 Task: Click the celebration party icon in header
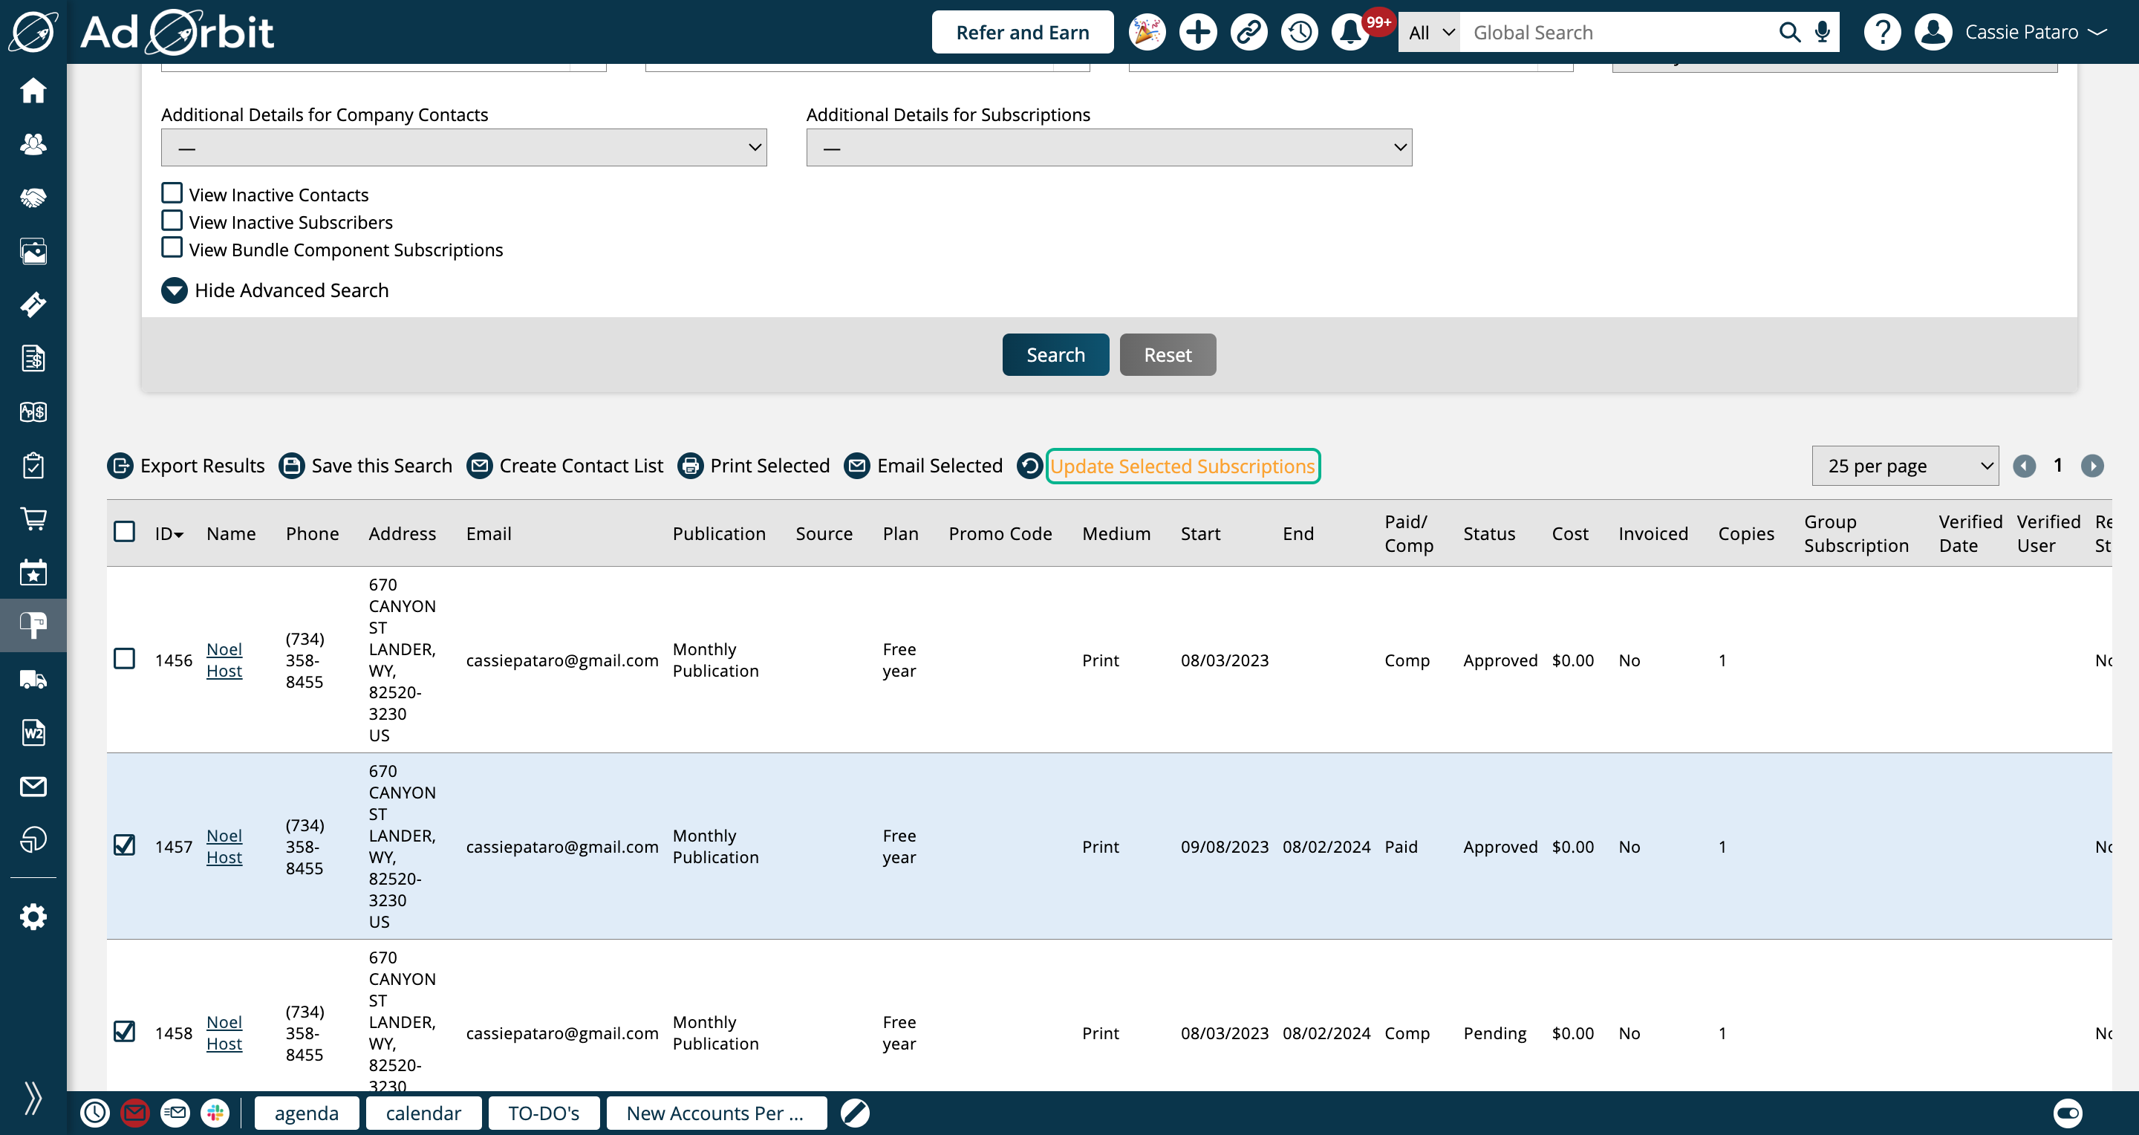(x=1147, y=33)
